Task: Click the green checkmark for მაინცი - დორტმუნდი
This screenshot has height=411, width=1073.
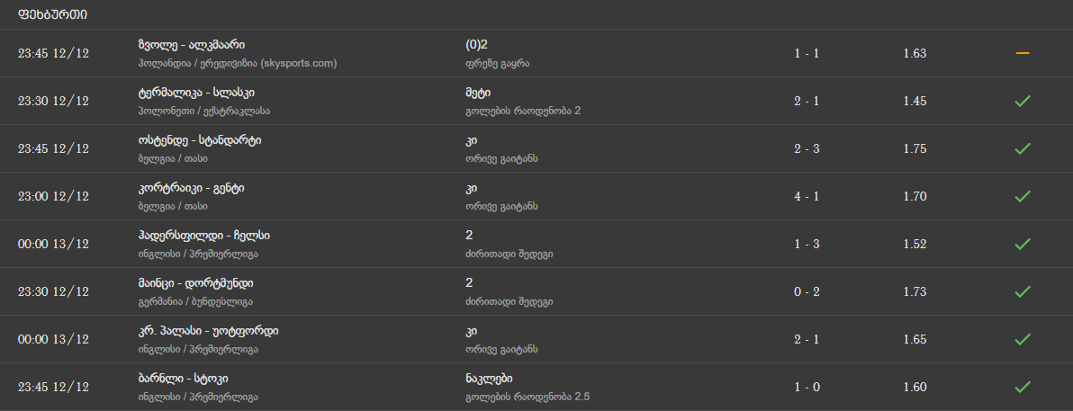Action: point(1022,291)
